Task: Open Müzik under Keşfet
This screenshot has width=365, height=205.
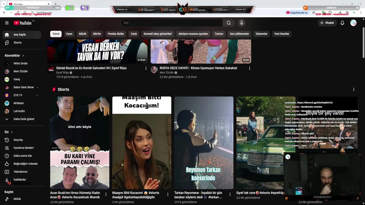Action: pyautogui.click(x=22, y=199)
